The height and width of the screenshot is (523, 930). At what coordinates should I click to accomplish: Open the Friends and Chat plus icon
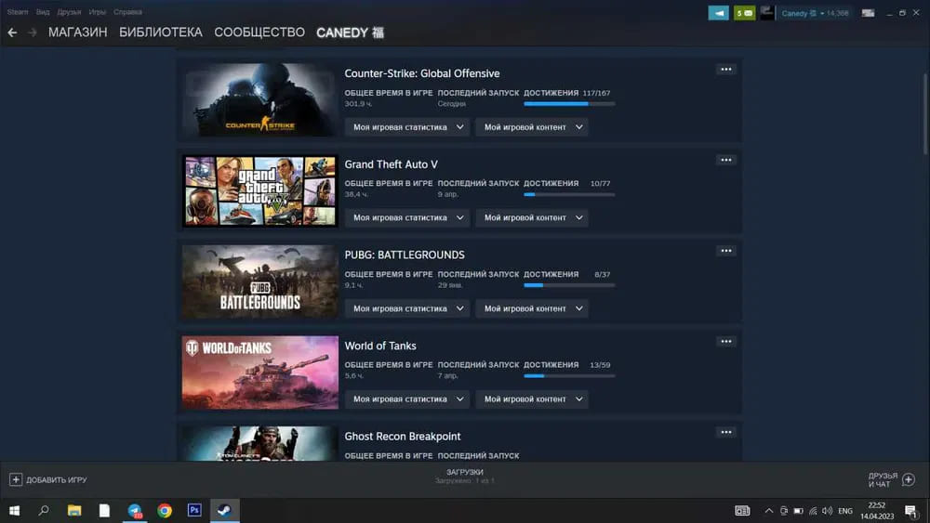pyautogui.click(x=908, y=479)
